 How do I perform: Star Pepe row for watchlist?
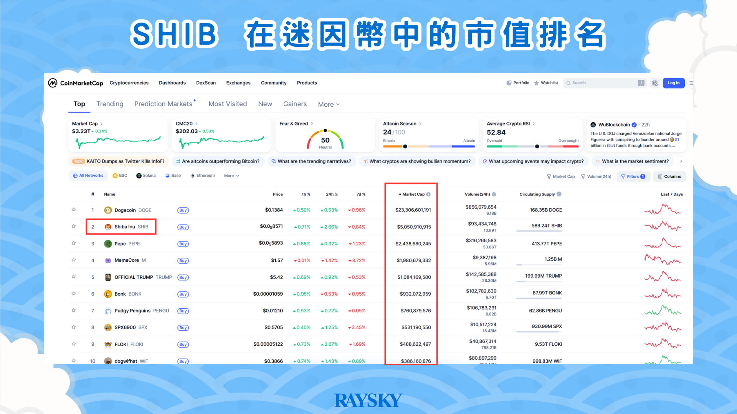click(74, 243)
